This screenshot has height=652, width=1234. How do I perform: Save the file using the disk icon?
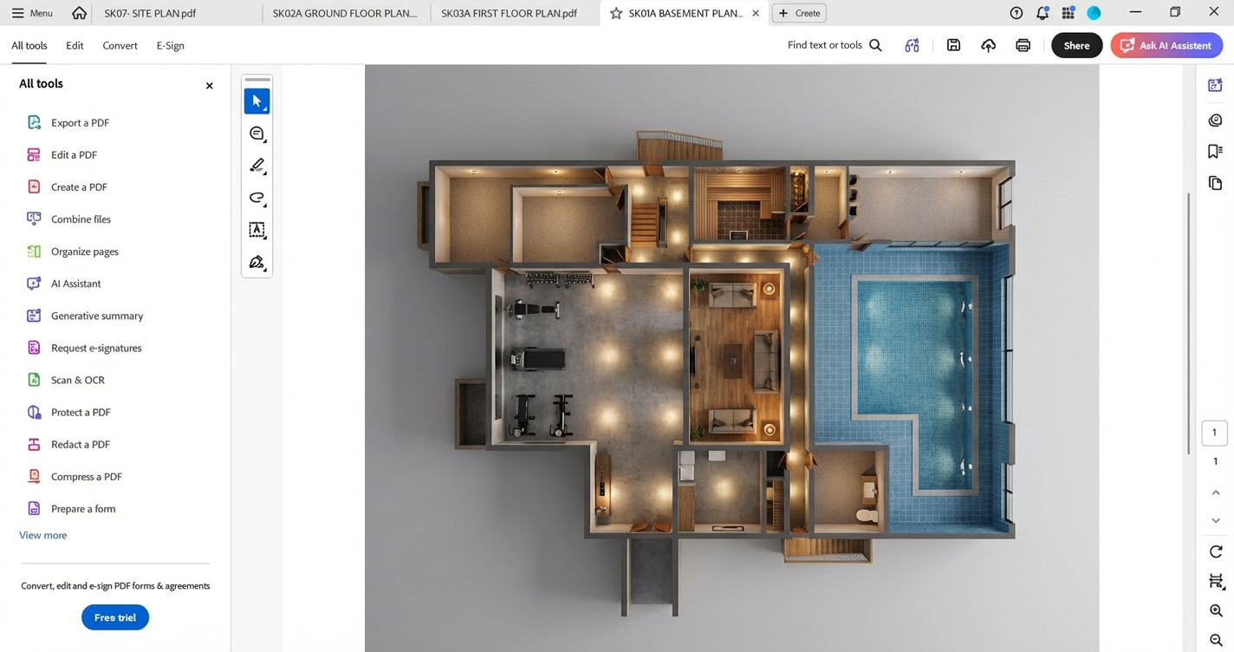click(953, 45)
